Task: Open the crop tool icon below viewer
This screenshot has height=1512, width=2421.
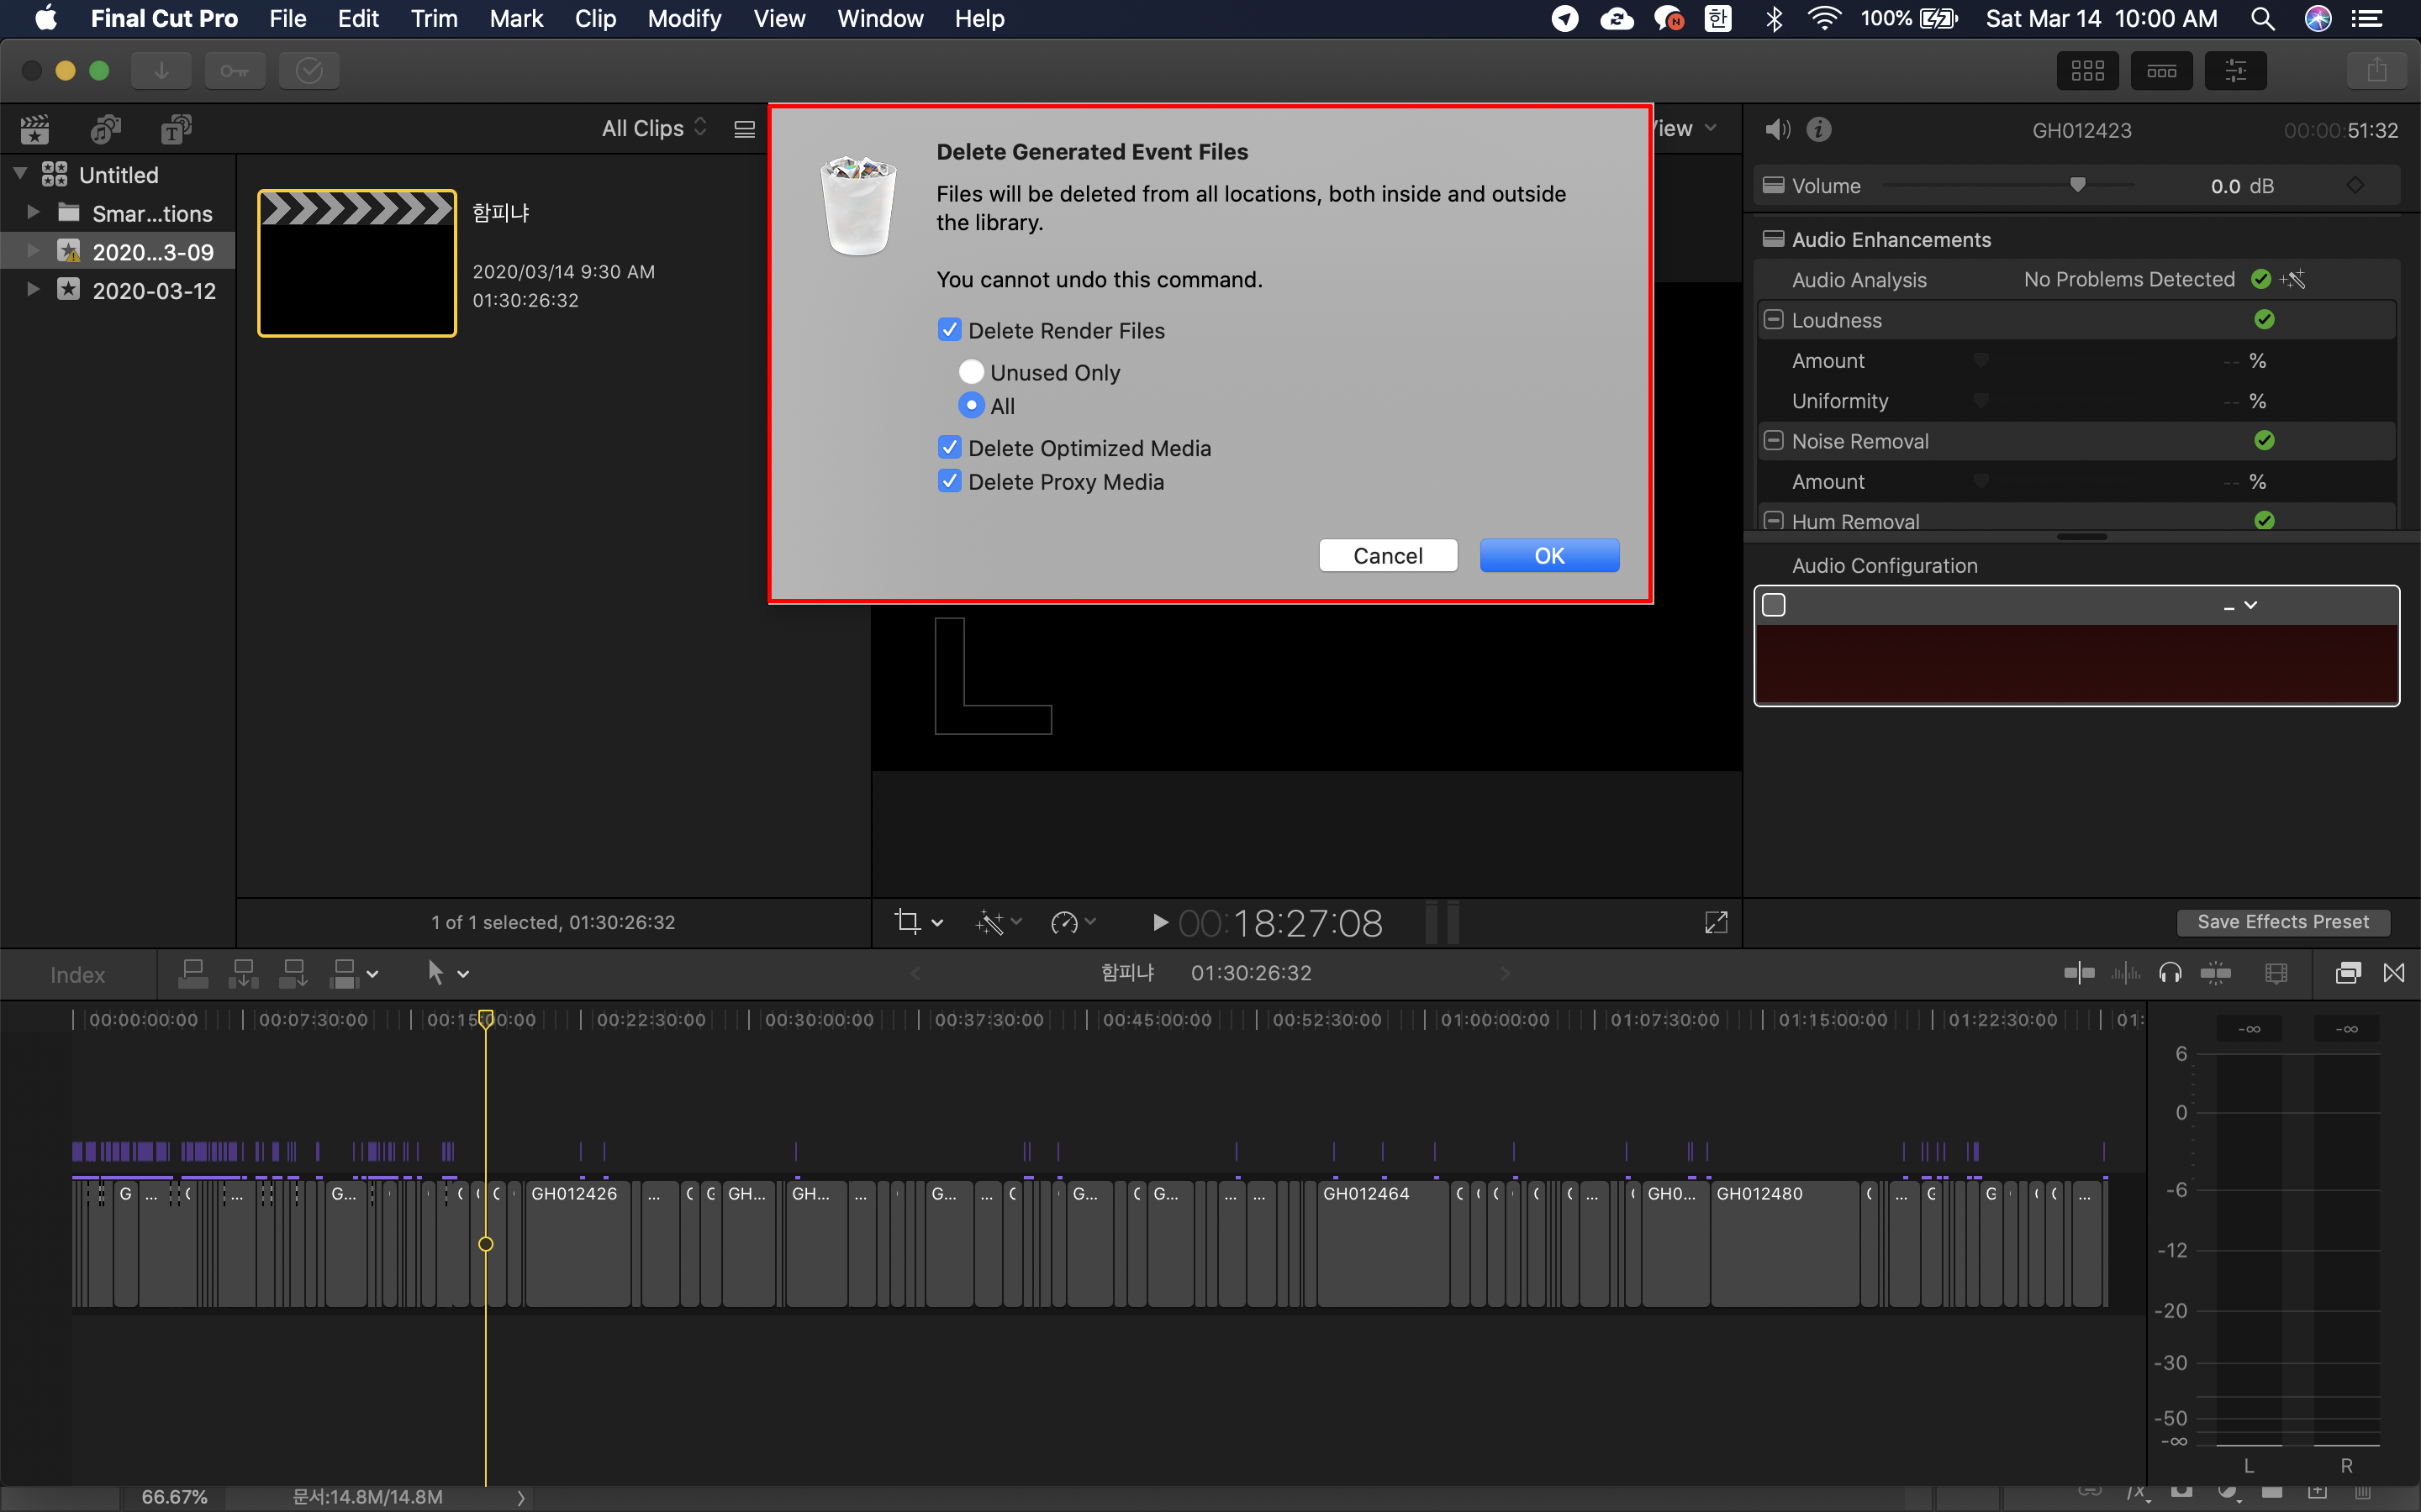Action: 909,922
